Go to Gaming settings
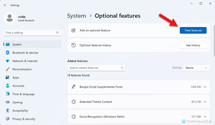 [32, 102]
